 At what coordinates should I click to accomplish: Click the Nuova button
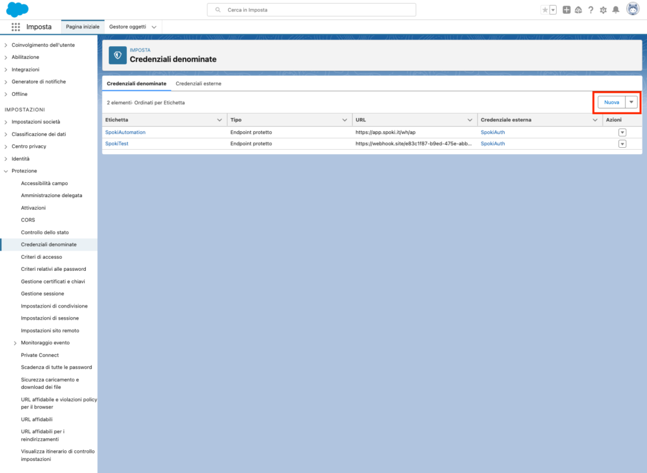pos(611,102)
